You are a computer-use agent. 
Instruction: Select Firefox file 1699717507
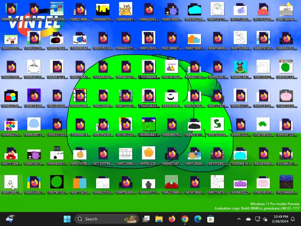point(217,98)
